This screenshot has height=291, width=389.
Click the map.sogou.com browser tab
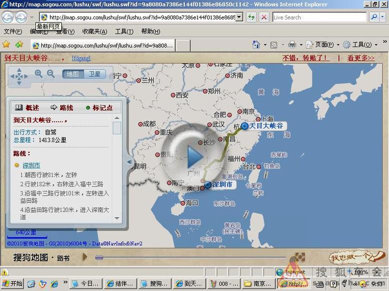(x=103, y=45)
